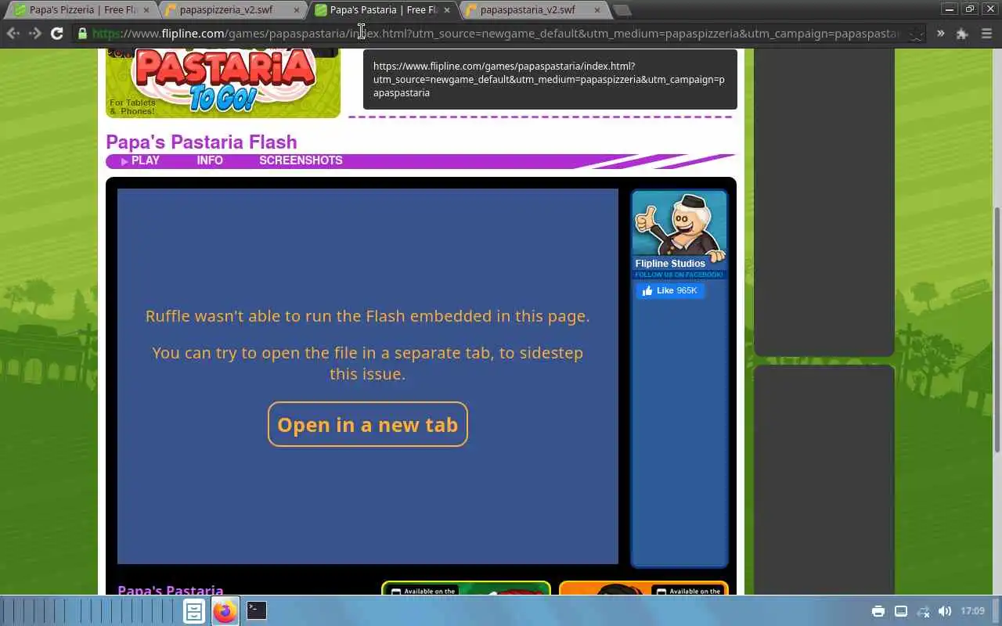This screenshot has width=1002, height=626.
Task: Close the Papa's Pastaria tab
Action: point(446,10)
